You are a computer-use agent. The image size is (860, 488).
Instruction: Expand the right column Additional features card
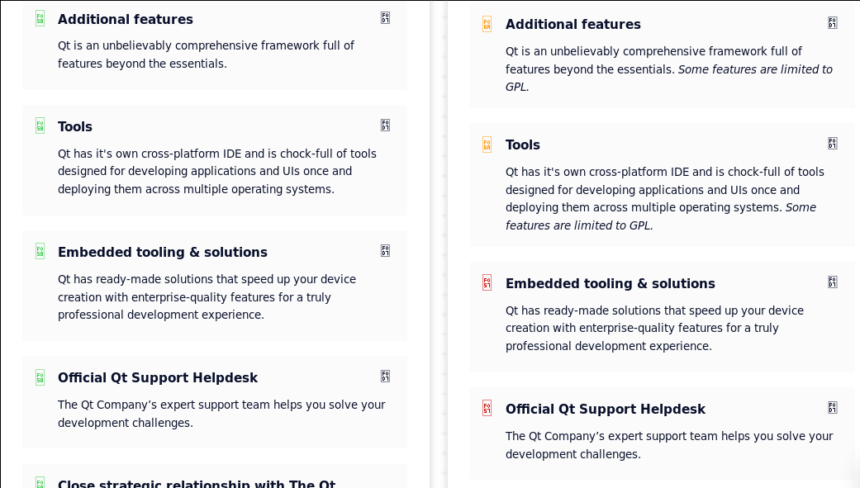[x=833, y=23]
